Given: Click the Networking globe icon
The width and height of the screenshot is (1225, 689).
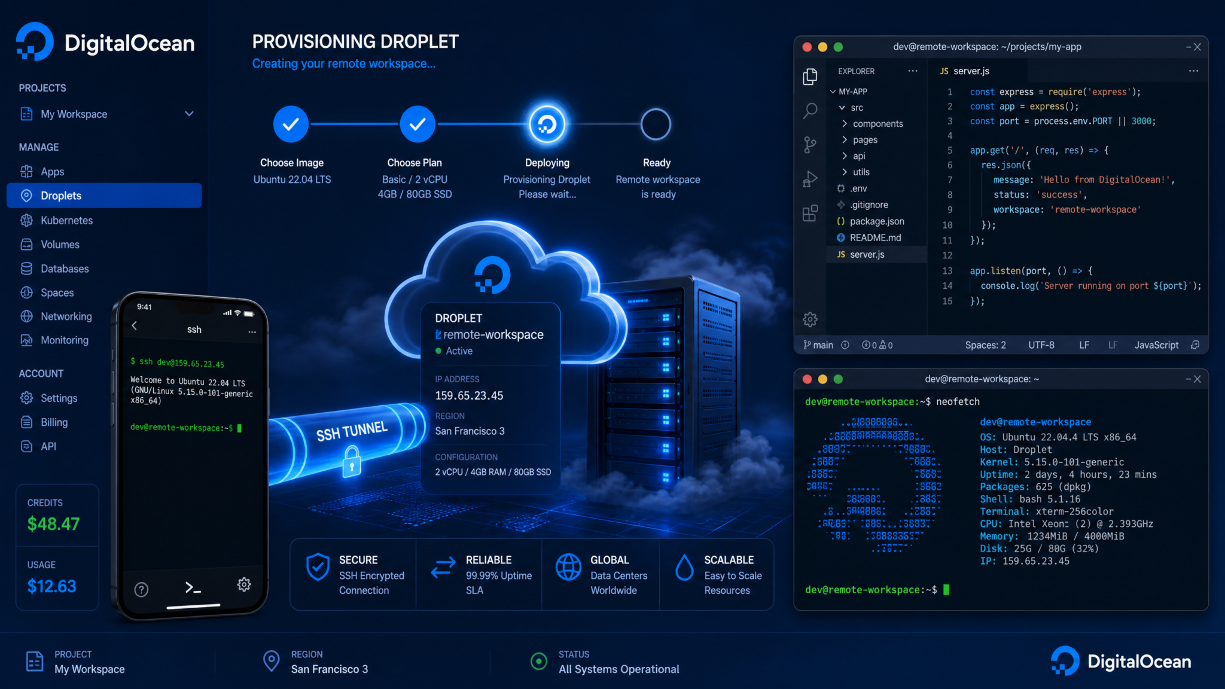Looking at the screenshot, I should tap(26, 316).
